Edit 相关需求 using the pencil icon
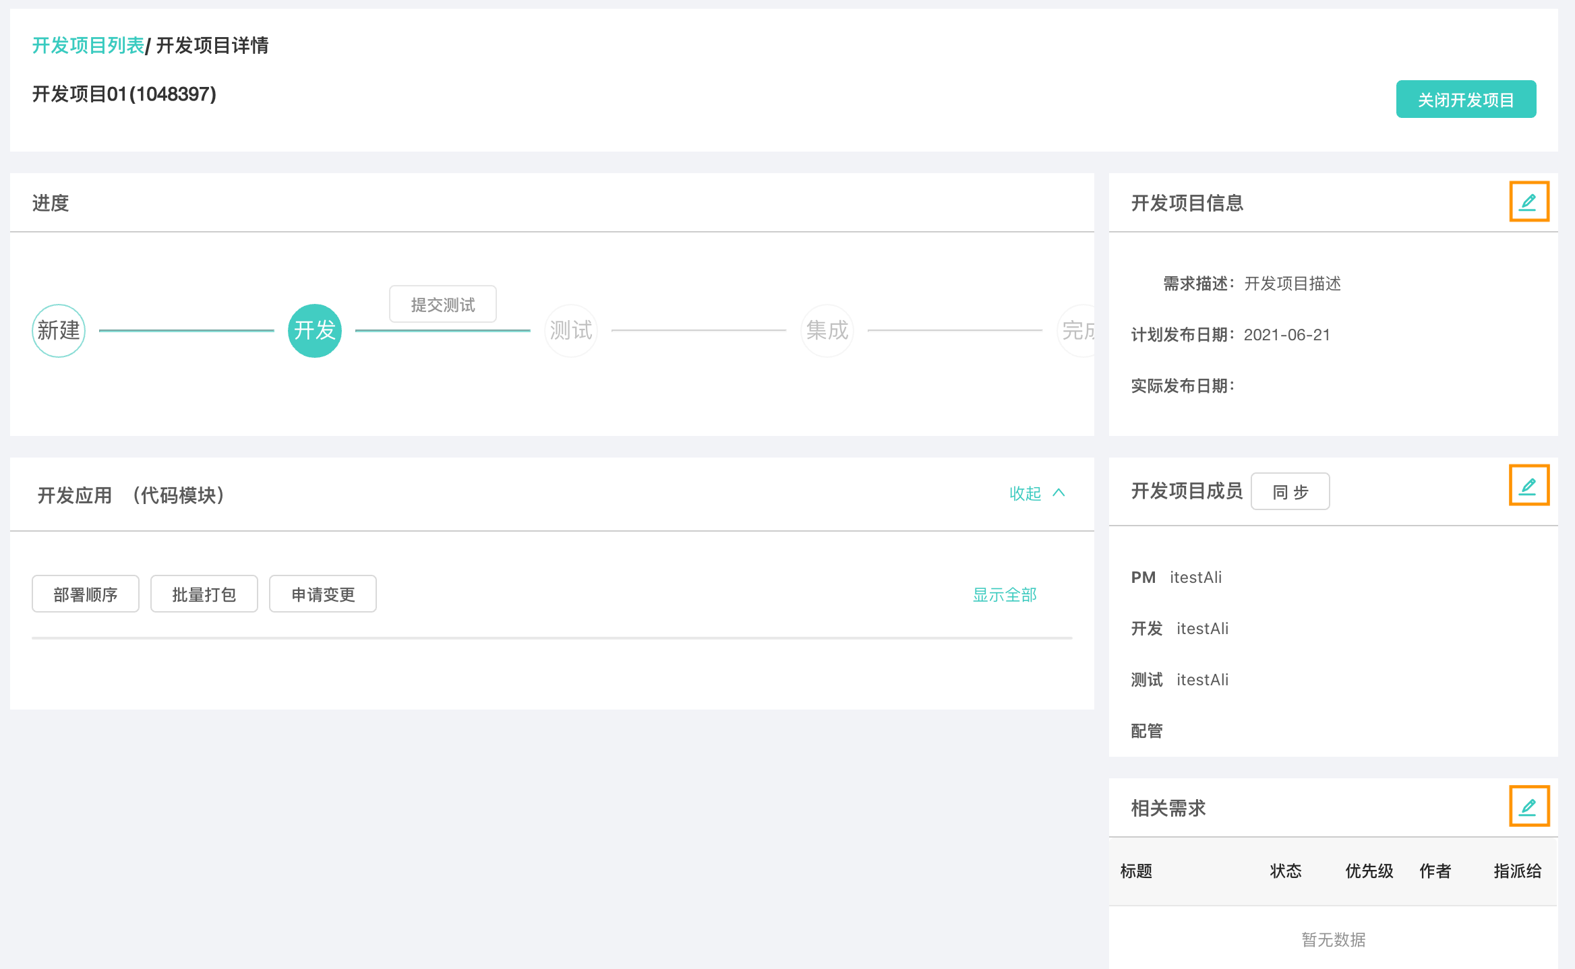The width and height of the screenshot is (1575, 969). point(1528,806)
